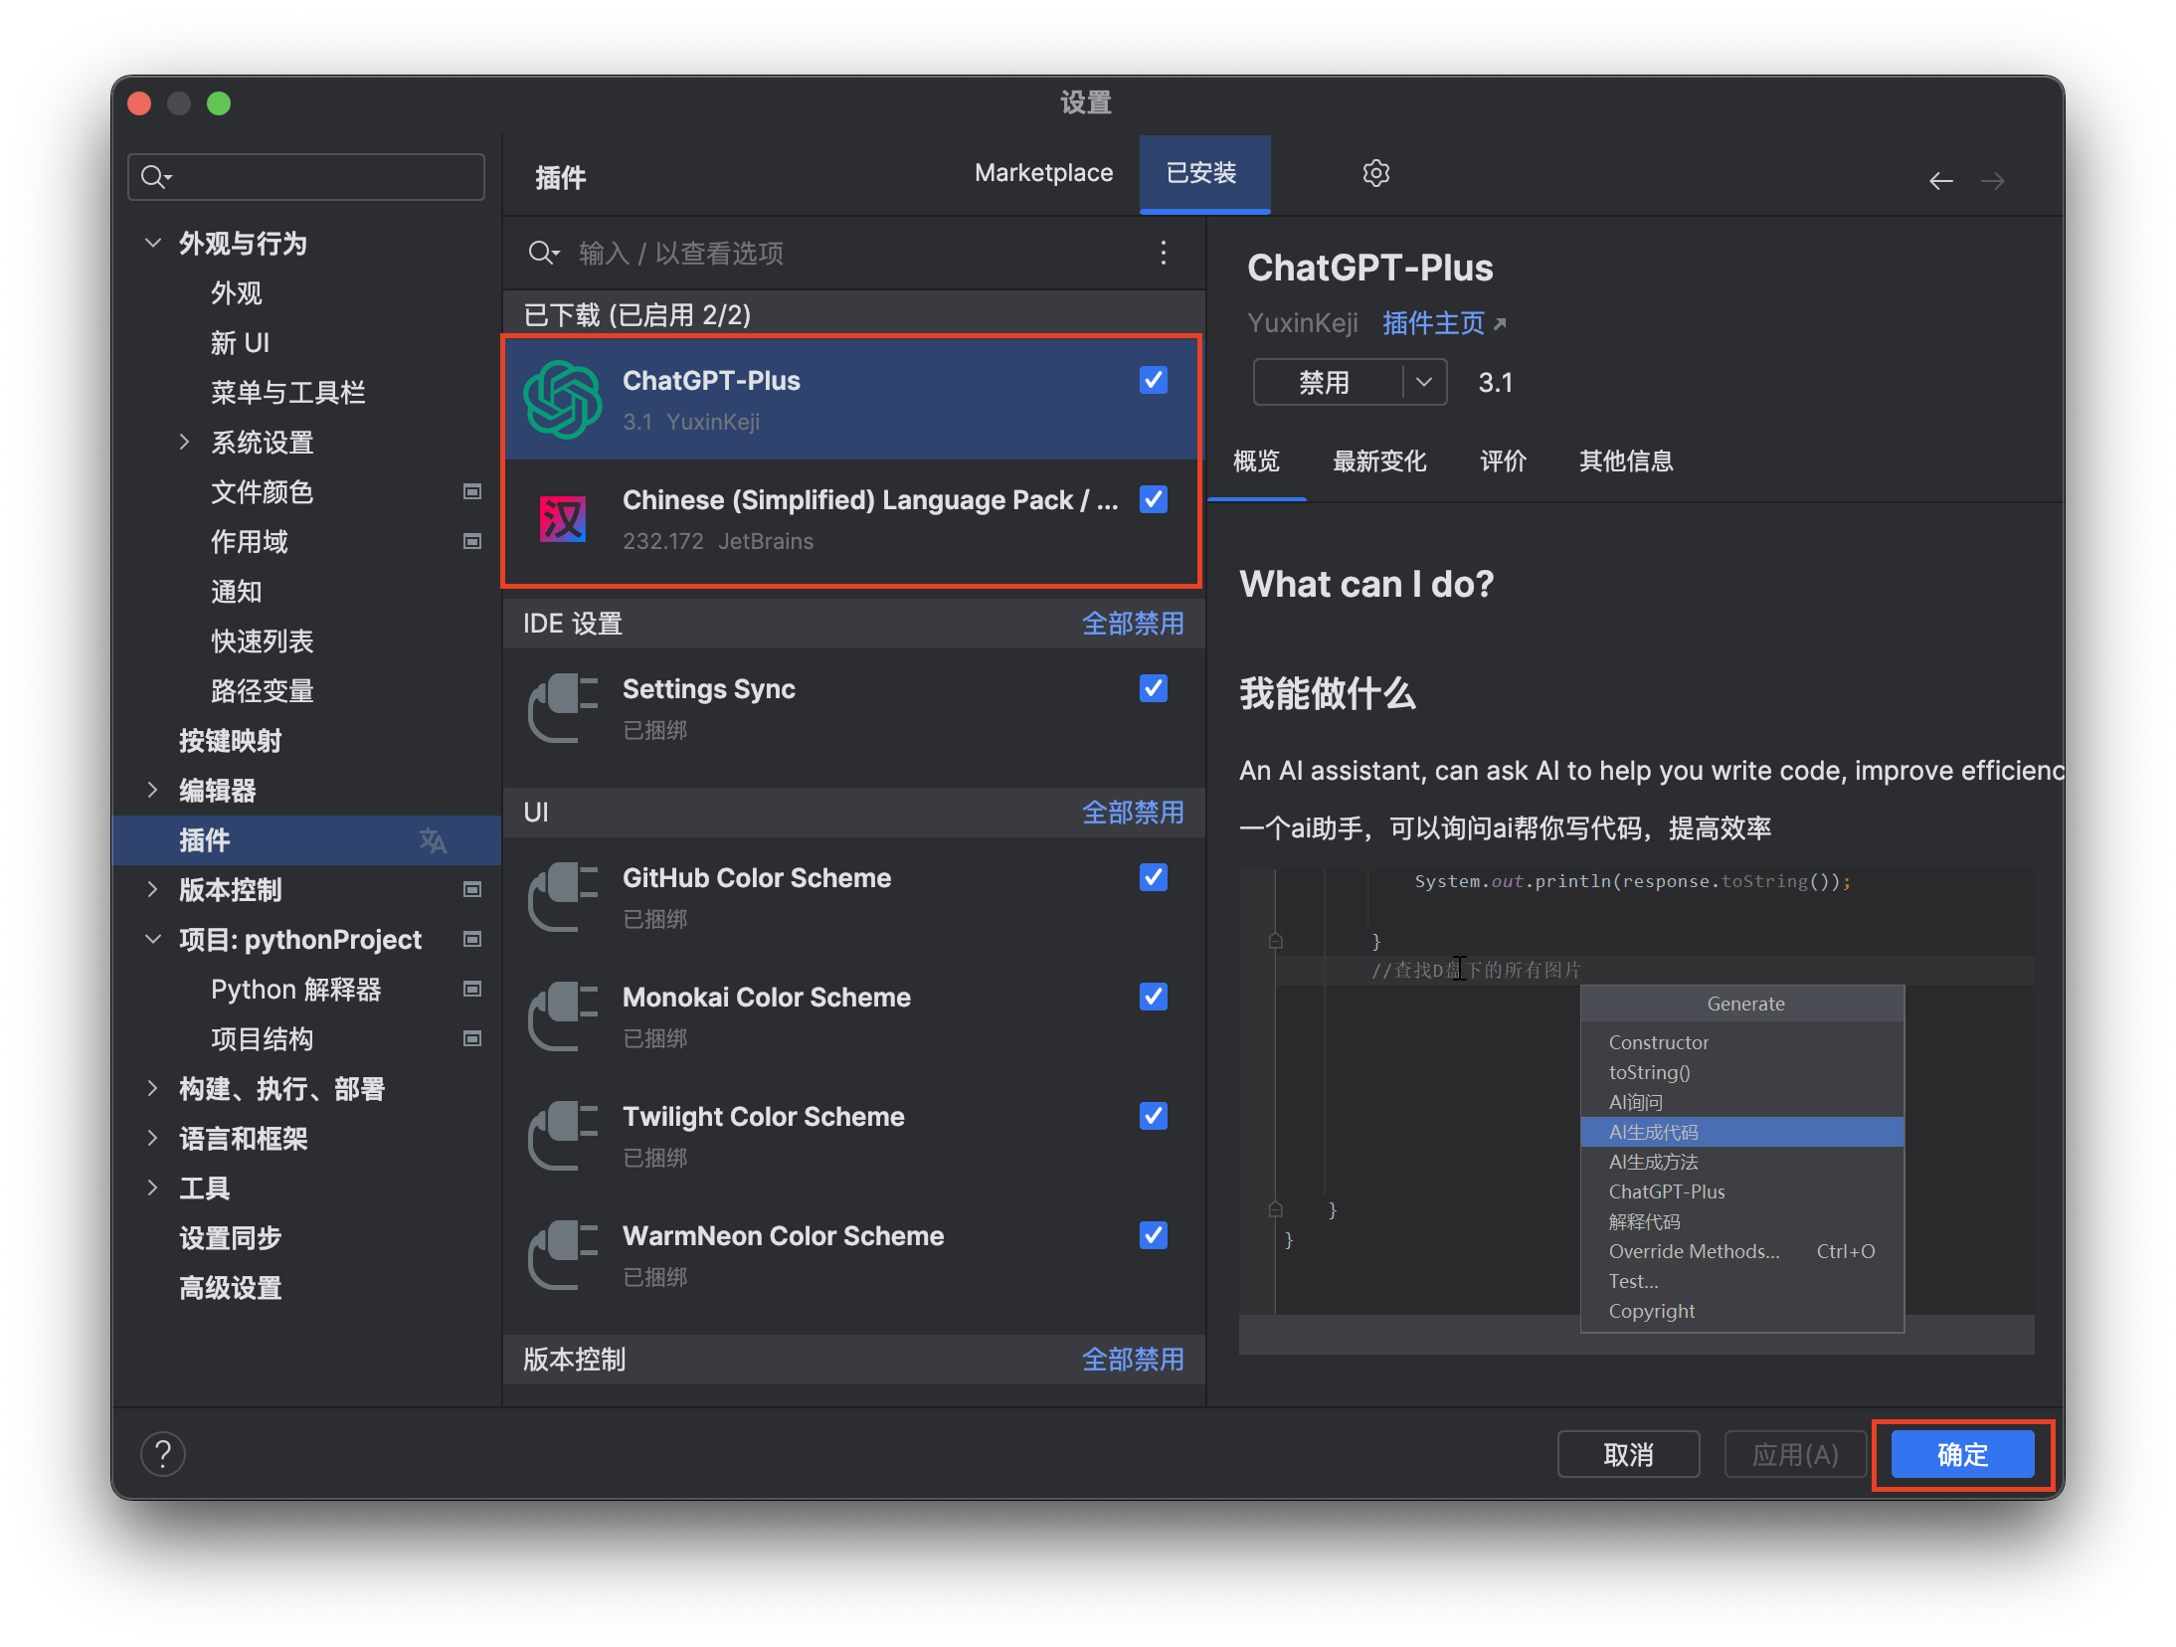This screenshot has width=2176, height=1647.
Task: Collapse the 项目: pythonProject tree node
Action: pos(153,939)
